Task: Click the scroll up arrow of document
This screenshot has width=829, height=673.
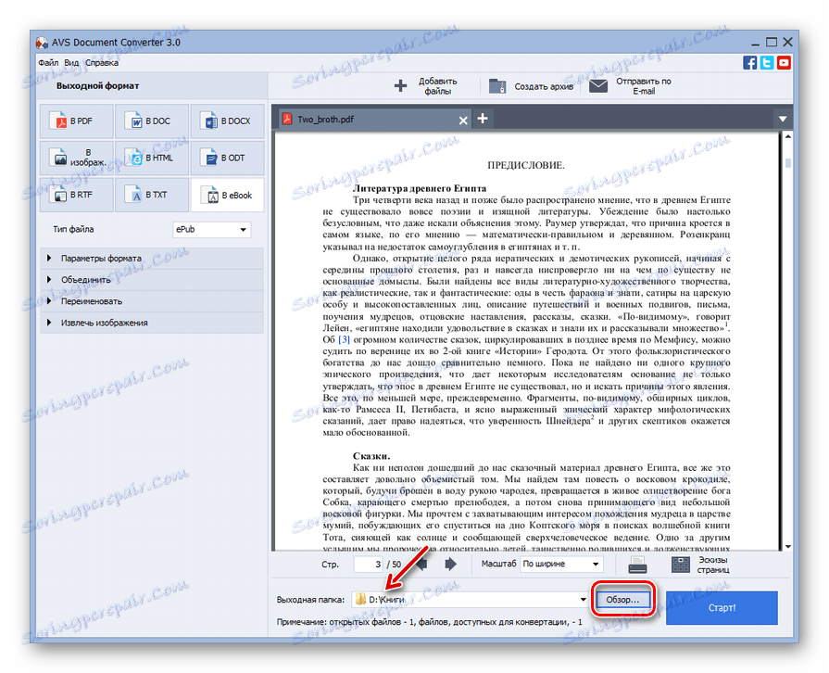Action: click(x=787, y=136)
